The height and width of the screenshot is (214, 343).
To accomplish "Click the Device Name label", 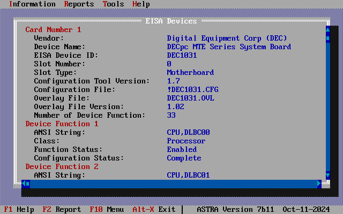I will (59, 47).
